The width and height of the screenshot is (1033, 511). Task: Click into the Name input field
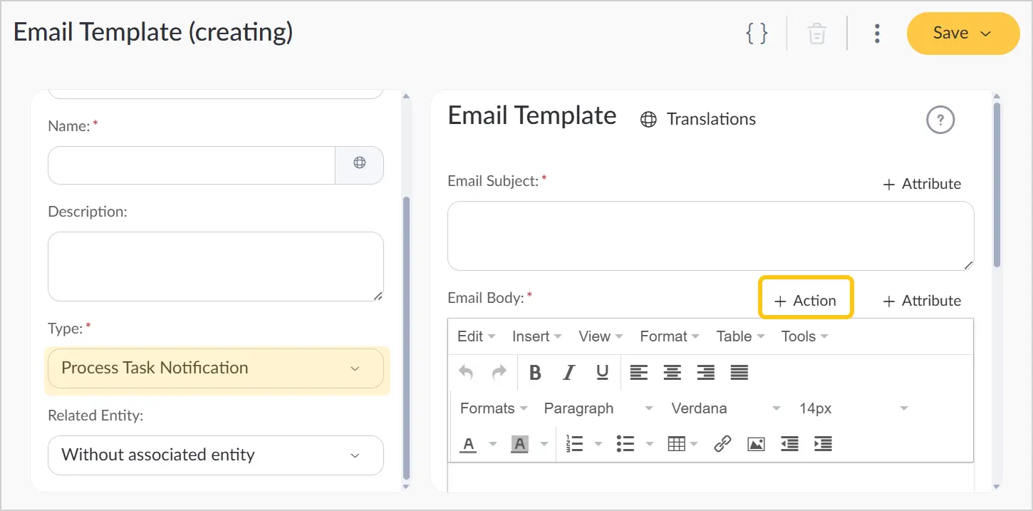pos(192,165)
